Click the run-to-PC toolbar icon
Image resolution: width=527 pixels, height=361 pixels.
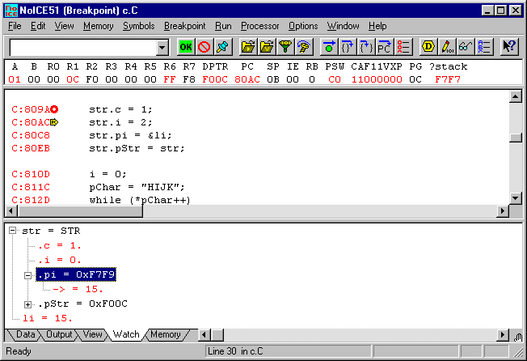tap(385, 47)
